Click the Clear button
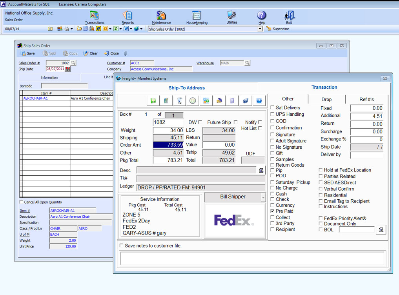Image resolution: width=399 pixels, height=295 pixels. tap(91, 53)
